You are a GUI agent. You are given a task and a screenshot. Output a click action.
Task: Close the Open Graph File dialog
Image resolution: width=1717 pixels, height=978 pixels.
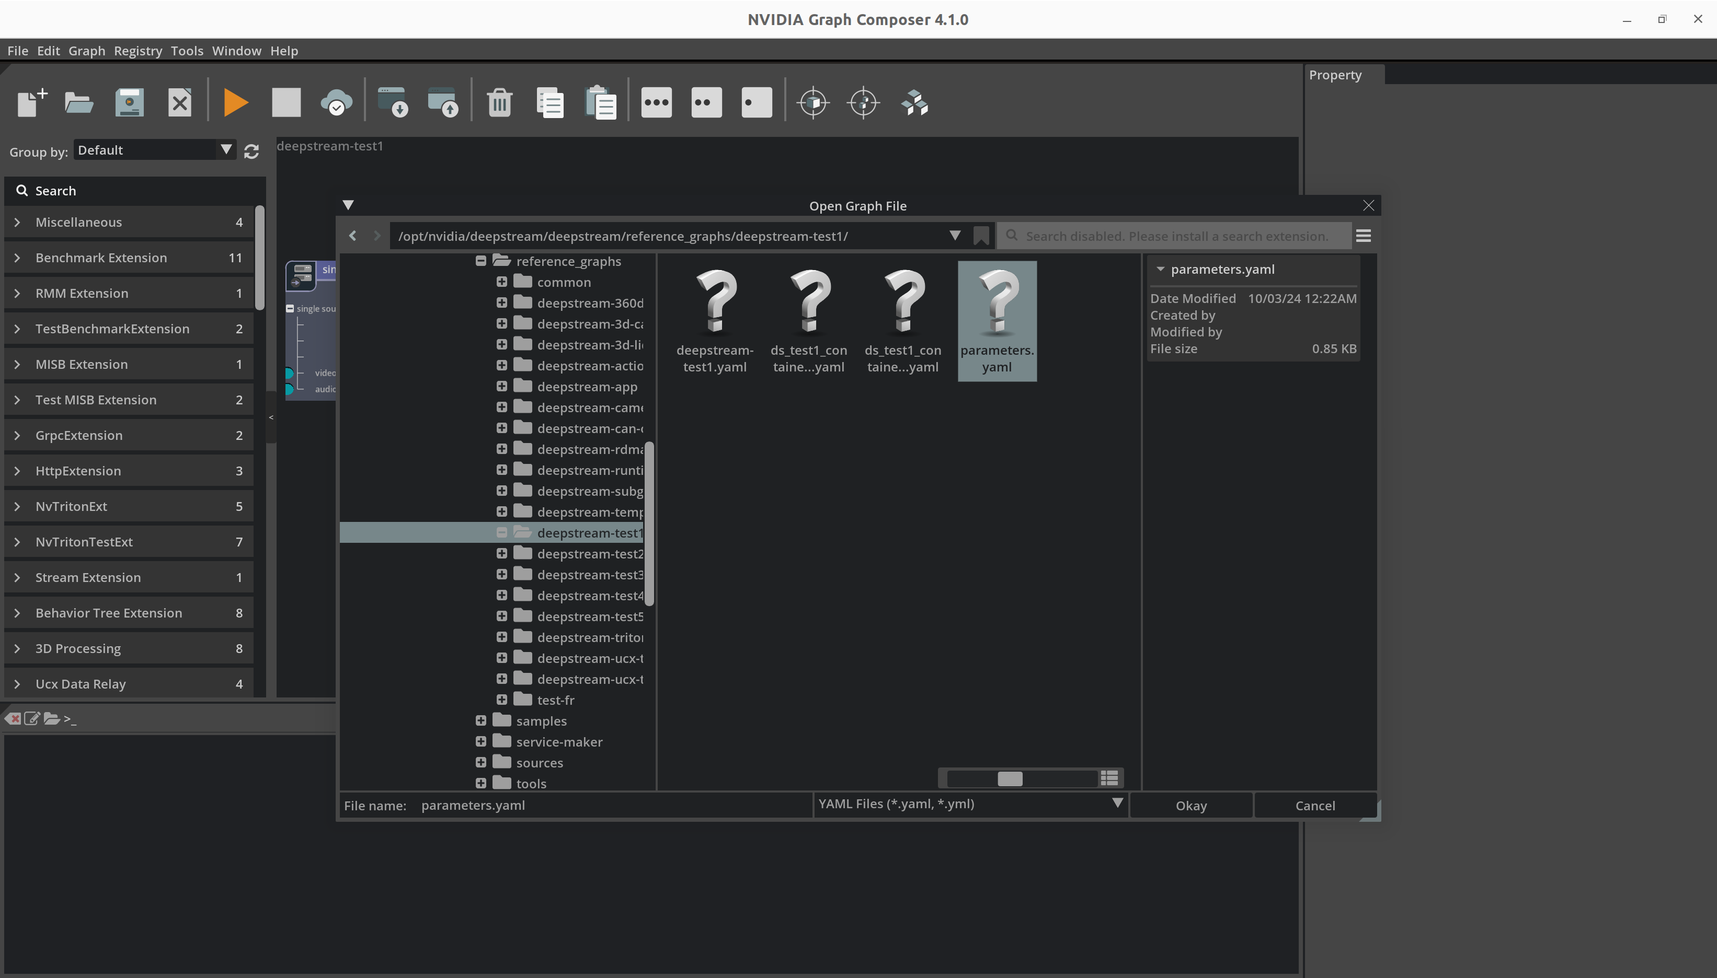pos(1368,205)
